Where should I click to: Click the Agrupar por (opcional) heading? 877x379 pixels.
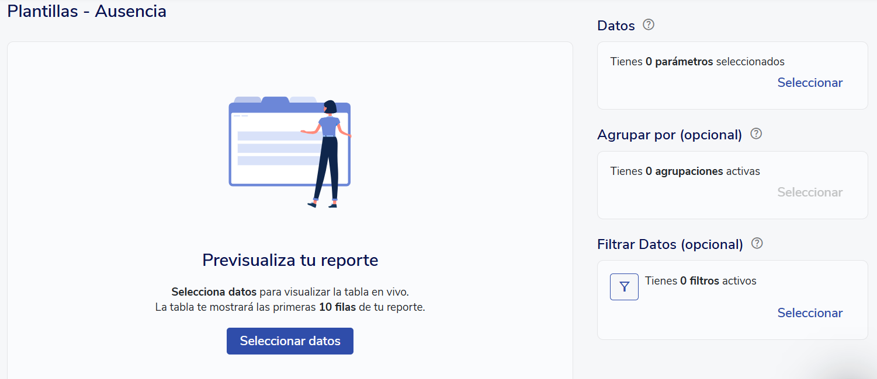tap(669, 135)
